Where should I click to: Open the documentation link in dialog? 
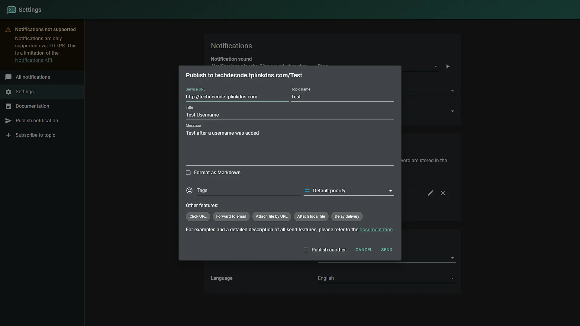pyautogui.click(x=376, y=230)
